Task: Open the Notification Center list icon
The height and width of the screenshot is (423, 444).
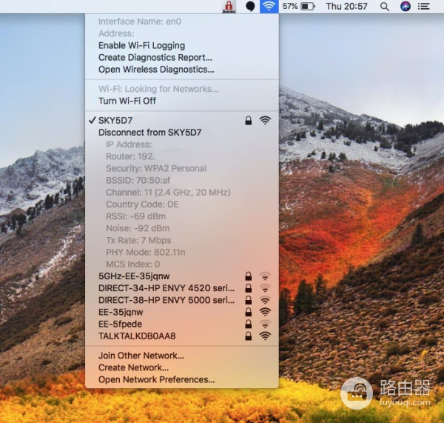Action: [x=424, y=6]
